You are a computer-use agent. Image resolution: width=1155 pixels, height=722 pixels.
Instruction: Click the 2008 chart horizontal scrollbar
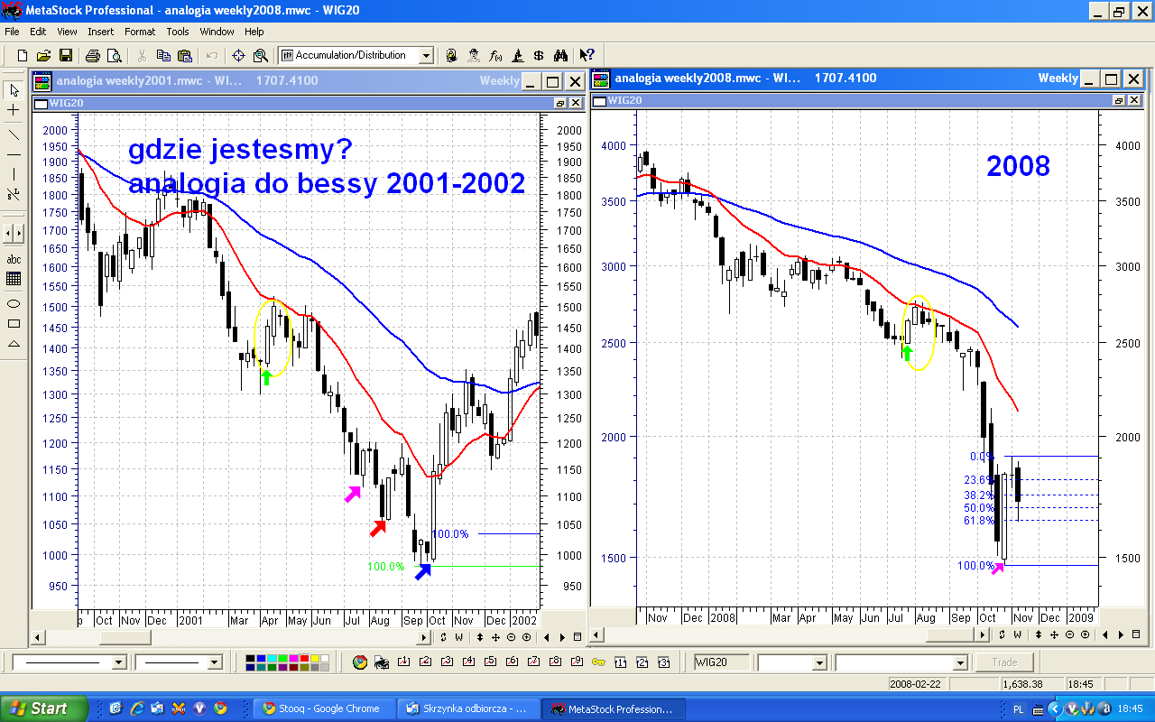[790, 634]
